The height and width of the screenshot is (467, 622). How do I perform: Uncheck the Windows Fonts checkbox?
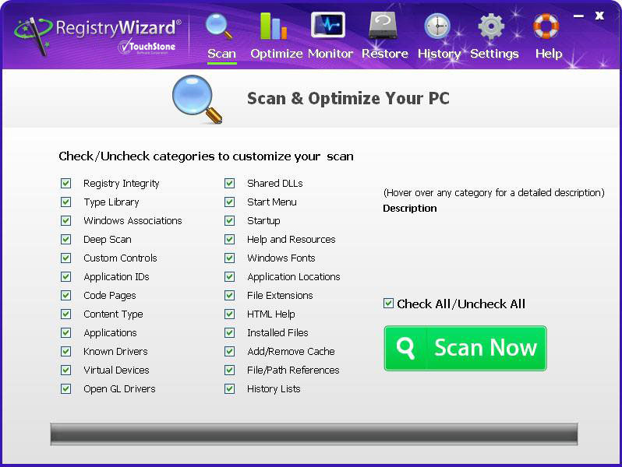coord(229,258)
